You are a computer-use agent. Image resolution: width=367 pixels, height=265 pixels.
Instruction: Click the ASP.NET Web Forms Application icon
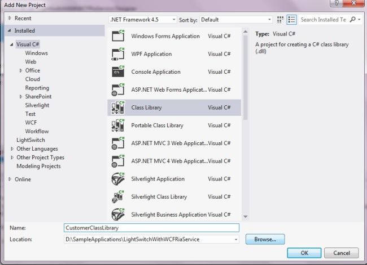pyautogui.click(x=118, y=89)
